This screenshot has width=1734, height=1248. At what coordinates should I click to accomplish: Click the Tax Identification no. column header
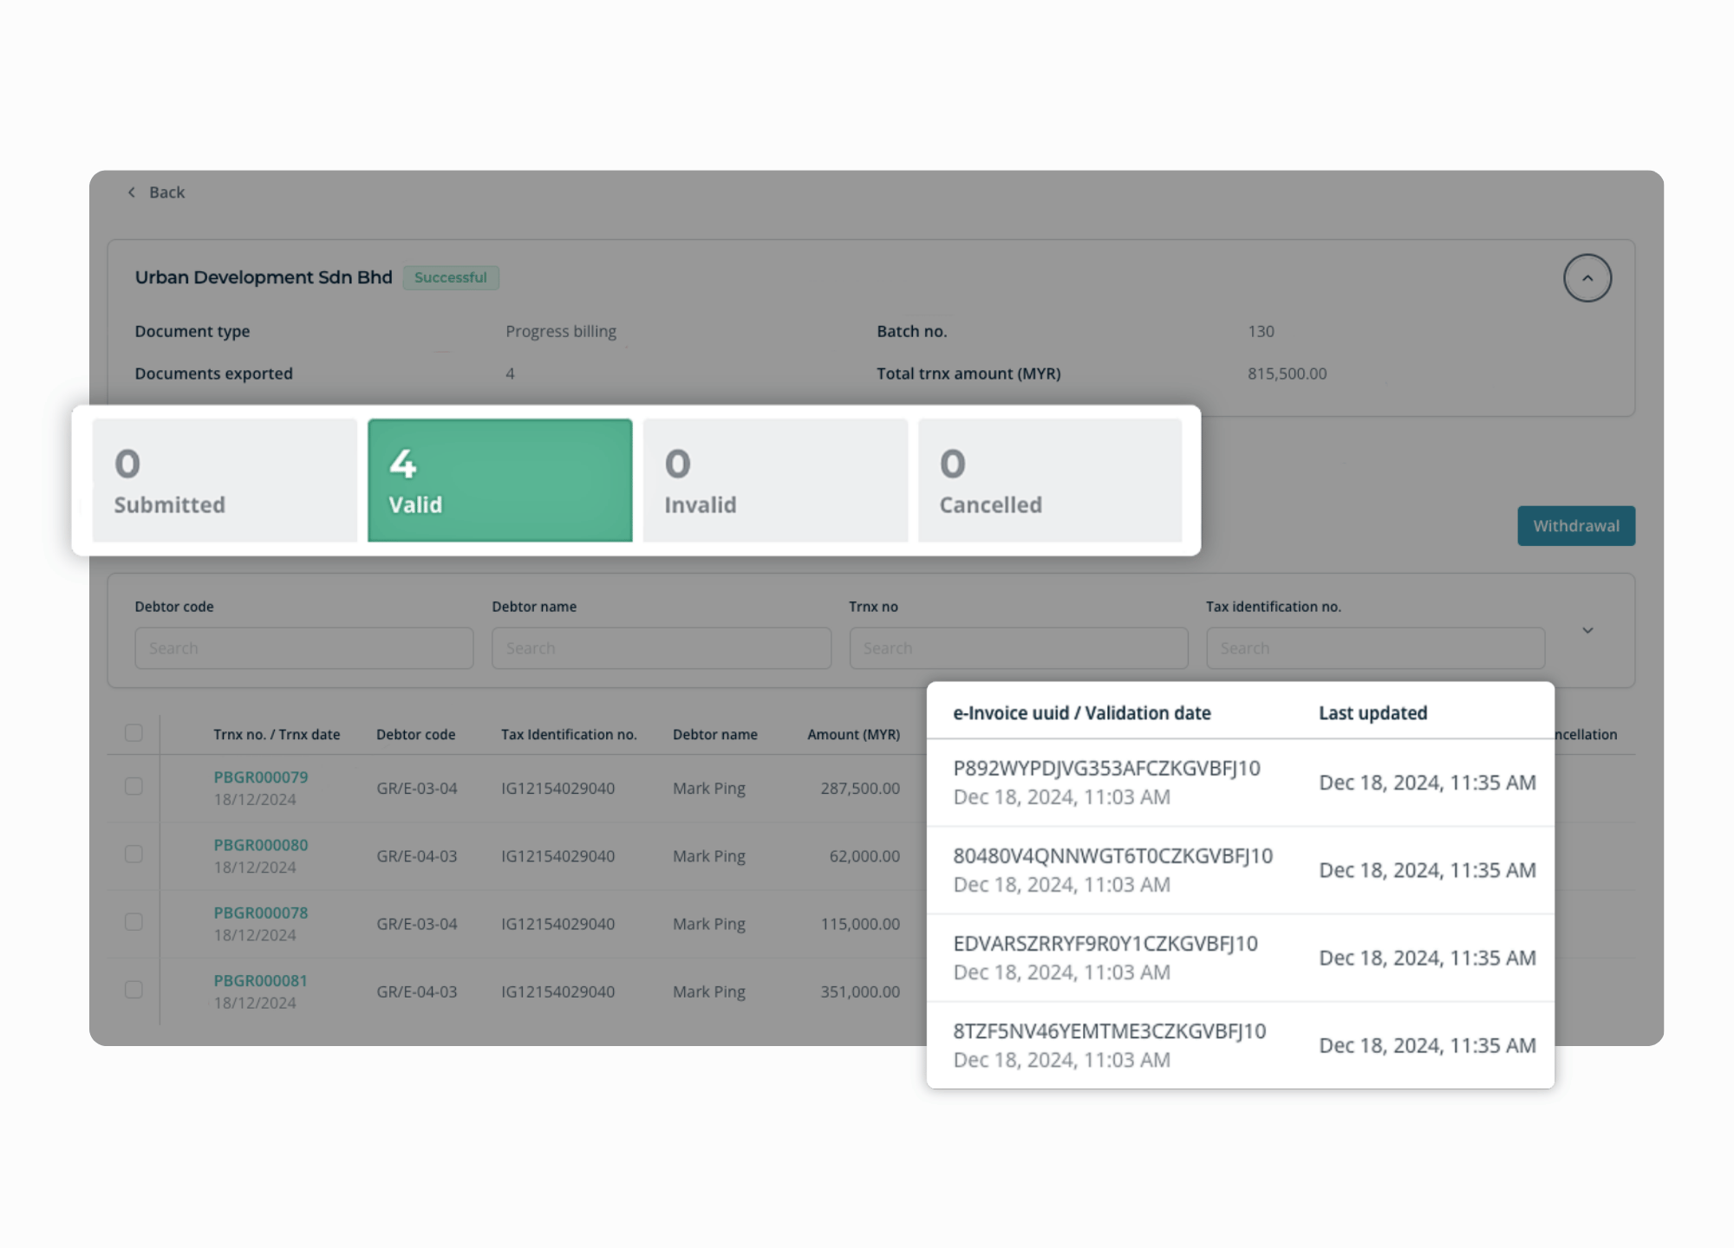coord(569,735)
